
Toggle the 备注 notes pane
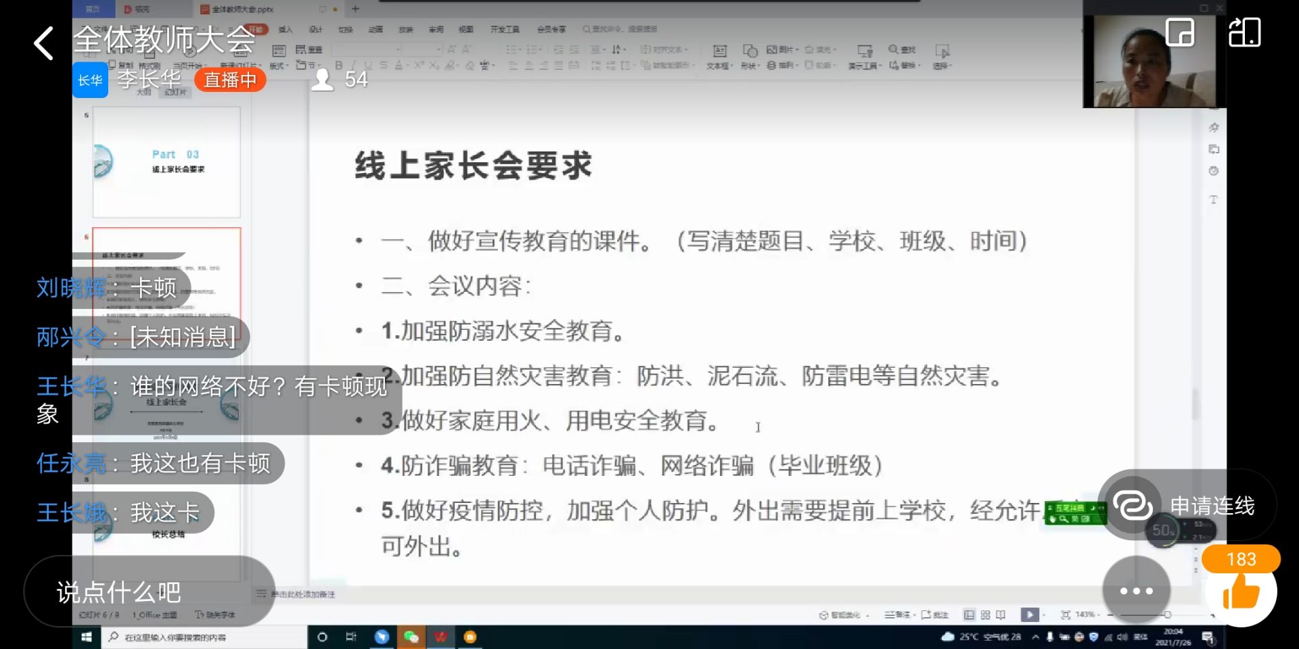(x=899, y=615)
